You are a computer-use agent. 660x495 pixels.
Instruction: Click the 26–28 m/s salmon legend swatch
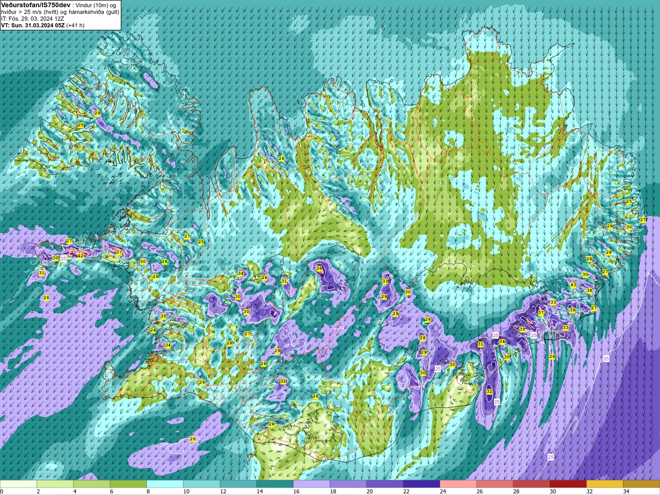coord(494,484)
